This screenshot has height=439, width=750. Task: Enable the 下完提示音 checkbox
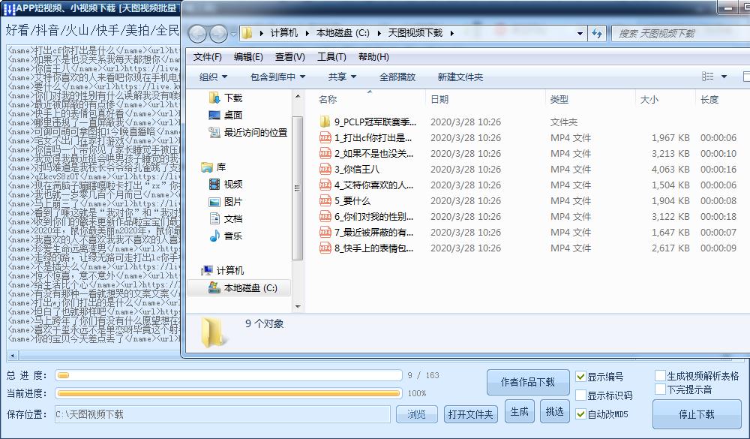[661, 389]
